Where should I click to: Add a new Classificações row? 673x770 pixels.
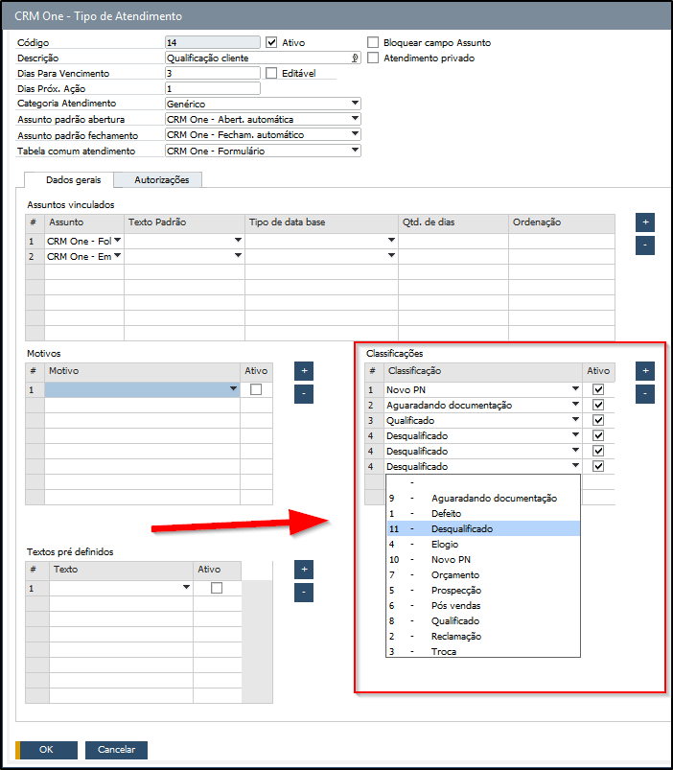click(x=645, y=370)
